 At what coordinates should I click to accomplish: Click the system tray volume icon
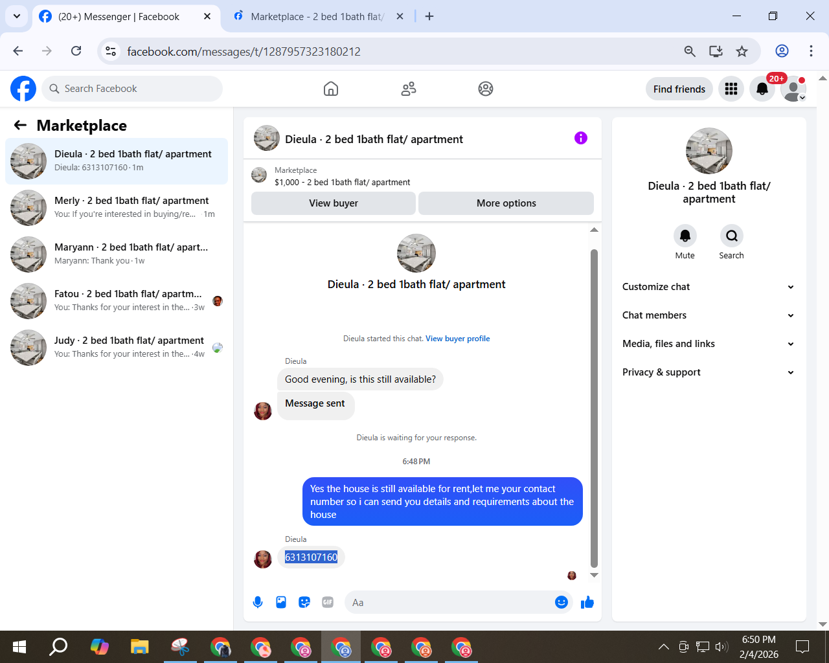tap(721, 646)
